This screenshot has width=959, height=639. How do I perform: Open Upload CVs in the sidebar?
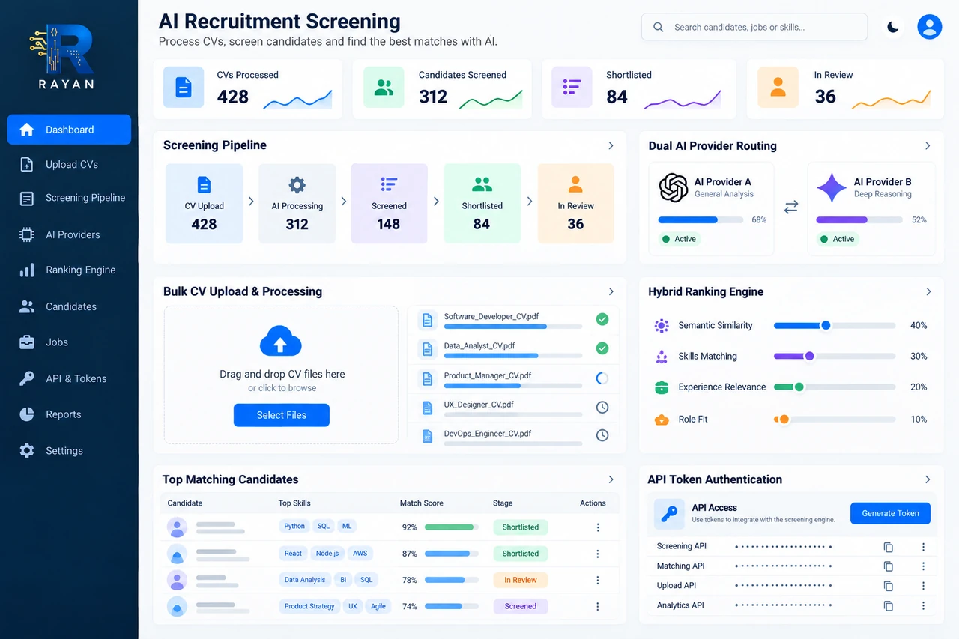69,164
